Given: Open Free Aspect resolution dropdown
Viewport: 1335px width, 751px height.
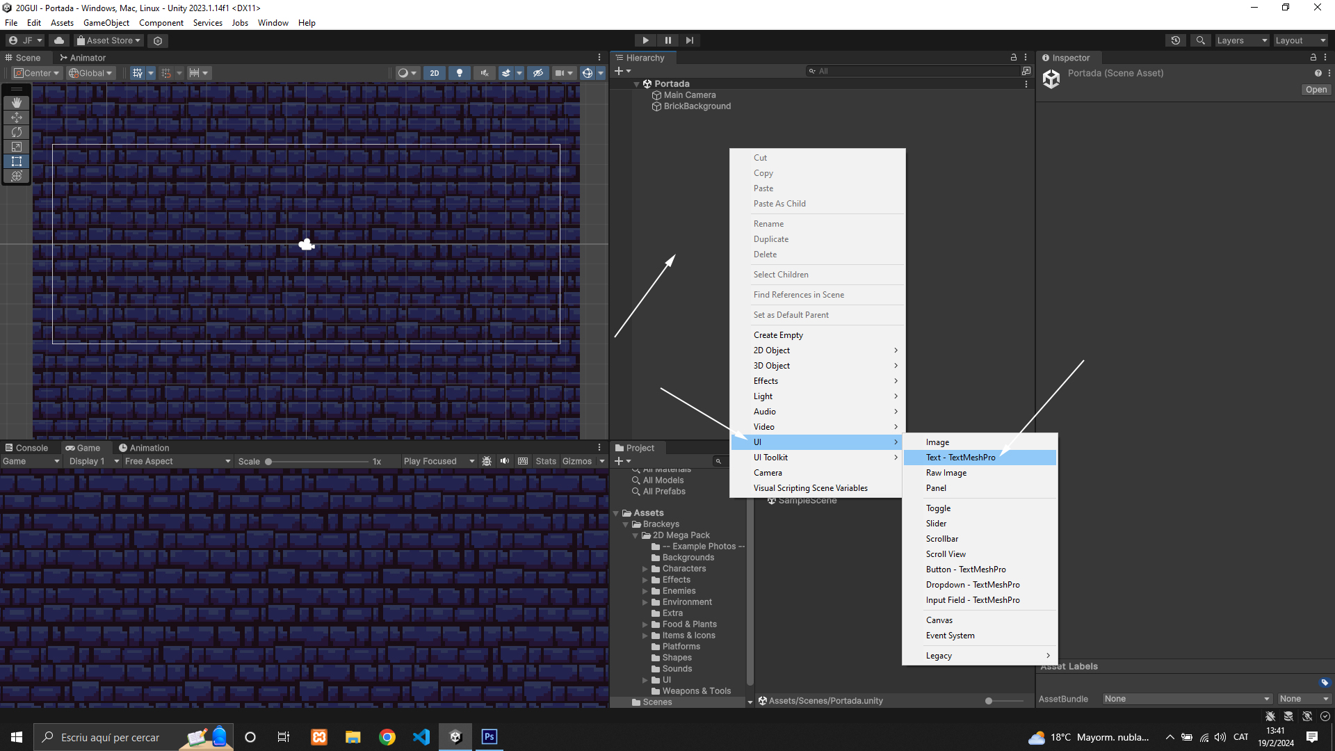Looking at the screenshot, I should click(x=177, y=461).
